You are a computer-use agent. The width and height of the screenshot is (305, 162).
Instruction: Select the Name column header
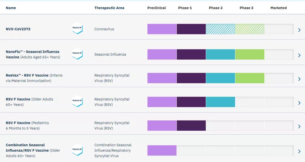click(11, 8)
